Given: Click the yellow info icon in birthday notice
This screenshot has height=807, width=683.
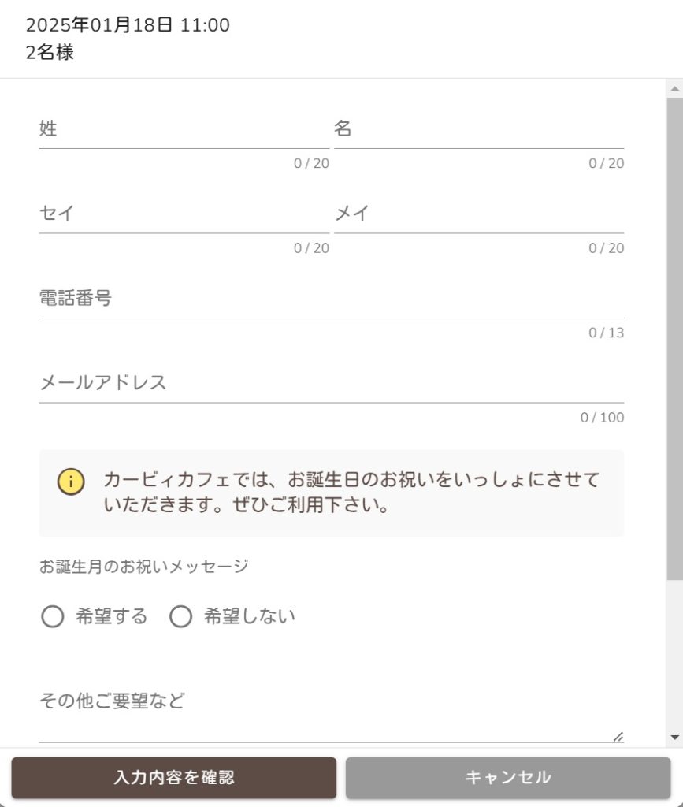Looking at the screenshot, I should (71, 482).
